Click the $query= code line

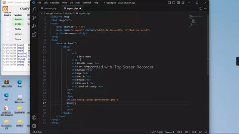click(x=71, y=103)
